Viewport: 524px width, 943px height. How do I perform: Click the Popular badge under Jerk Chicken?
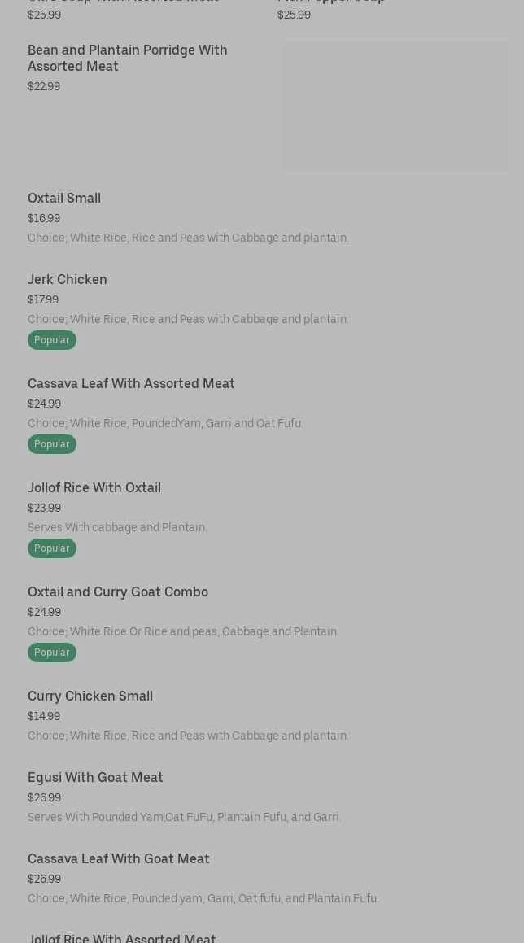(52, 340)
